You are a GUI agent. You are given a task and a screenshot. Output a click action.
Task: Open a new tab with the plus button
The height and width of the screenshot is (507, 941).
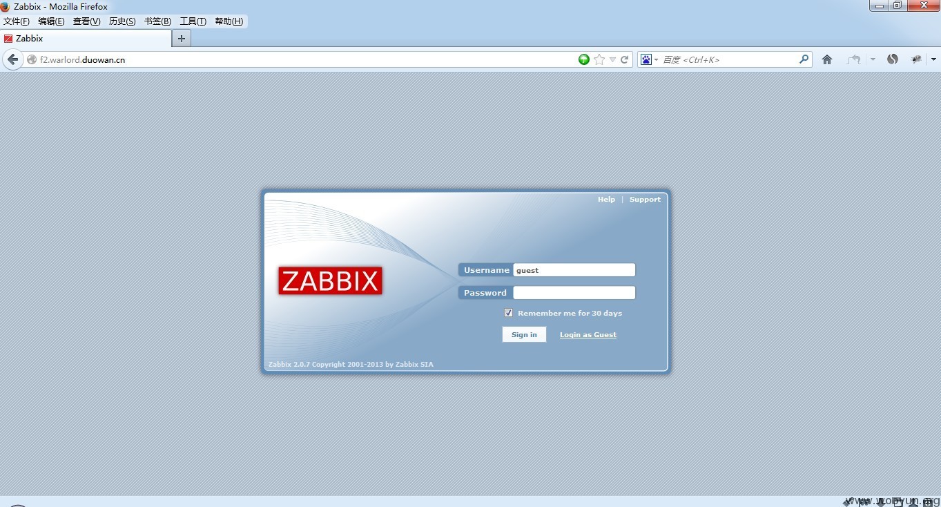click(x=182, y=39)
